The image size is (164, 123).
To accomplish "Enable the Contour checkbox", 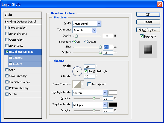I will (10, 58).
